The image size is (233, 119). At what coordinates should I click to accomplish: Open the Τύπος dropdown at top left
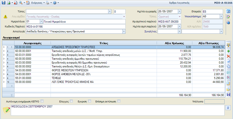pyautogui.click(x=110, y=11)
